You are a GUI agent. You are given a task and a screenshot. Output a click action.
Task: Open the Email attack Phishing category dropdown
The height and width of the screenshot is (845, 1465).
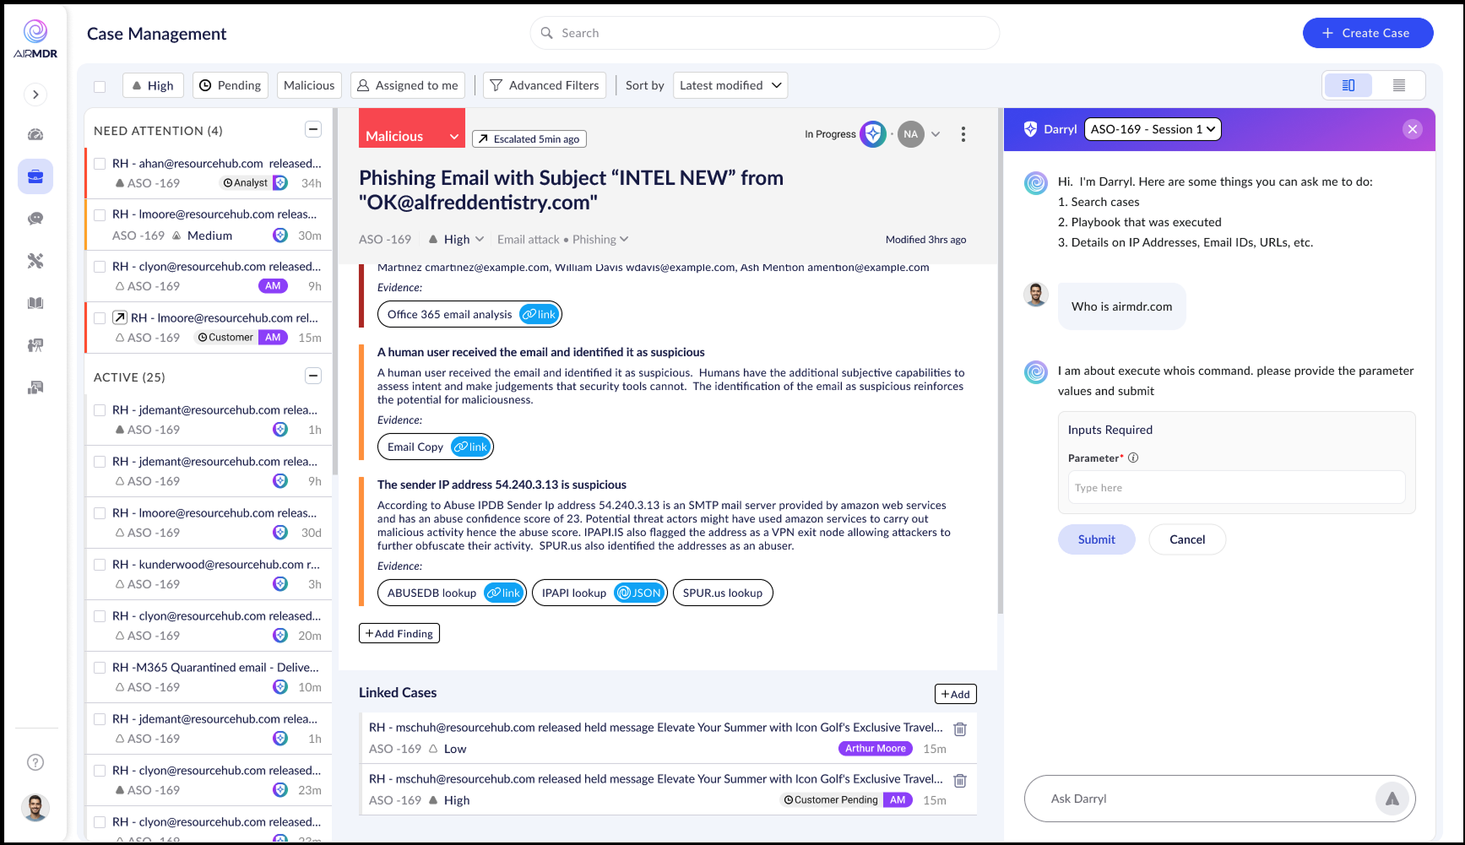click(x=562, y=239)
